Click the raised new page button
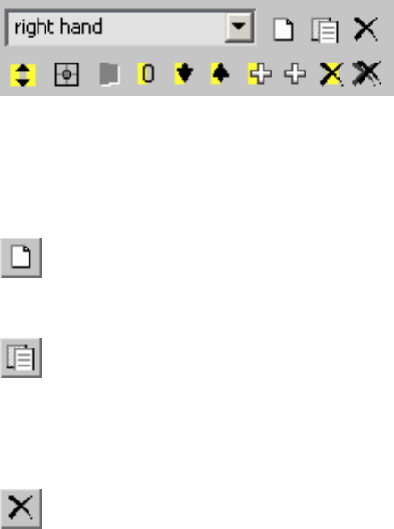This screenshot has width=394, height=529. pyautogui.click(x=21, y=257)
